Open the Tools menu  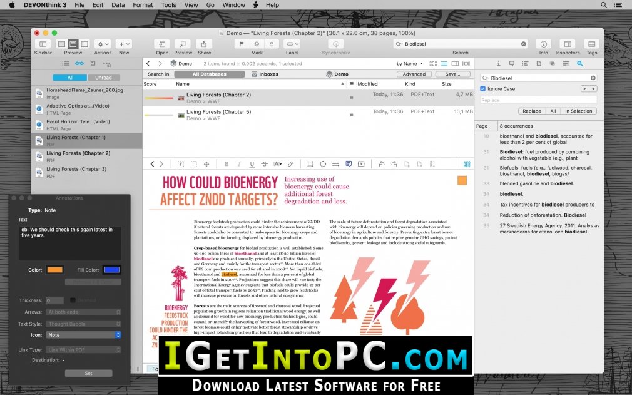pyautogui.click(x=168, y=5)
